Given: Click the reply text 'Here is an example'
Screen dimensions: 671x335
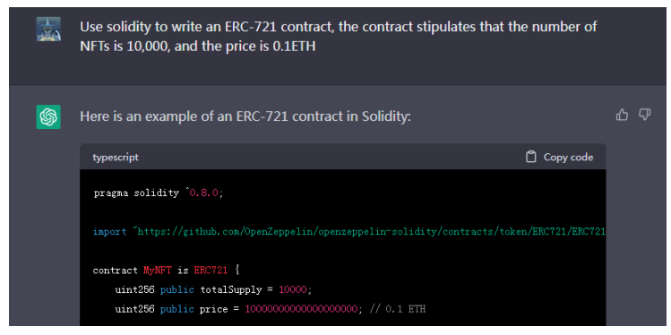Looking at the screenshot, I should [245, 116].
